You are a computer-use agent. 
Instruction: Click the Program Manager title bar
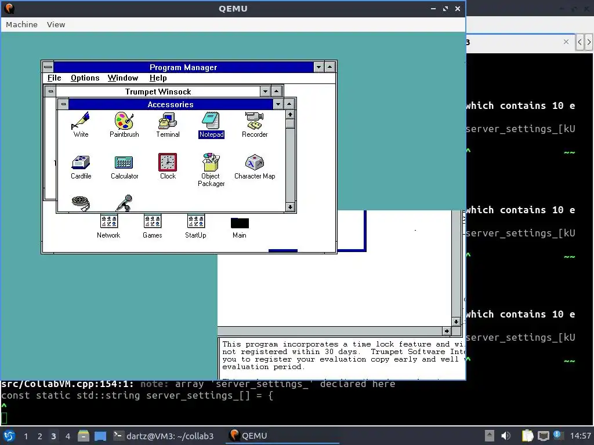pyautogui.click(x=183, y=67)
